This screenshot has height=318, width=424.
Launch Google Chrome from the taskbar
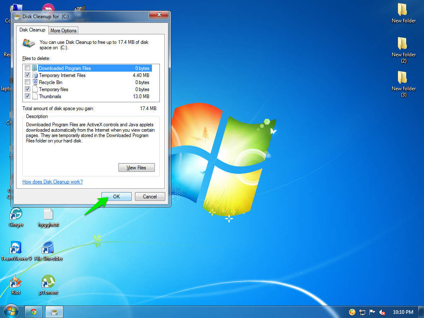(34, 312)
